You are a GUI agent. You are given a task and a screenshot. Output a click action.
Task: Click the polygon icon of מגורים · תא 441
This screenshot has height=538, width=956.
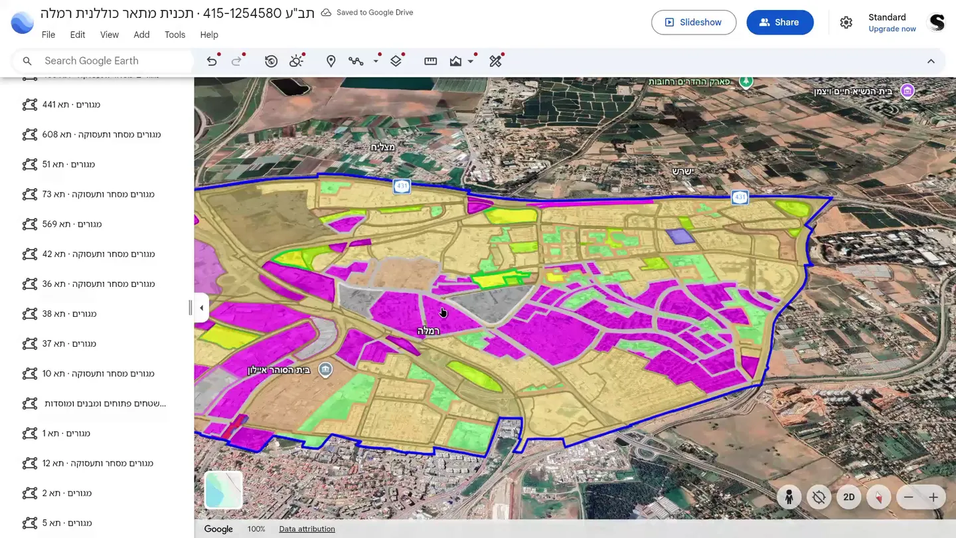(29, 104)
